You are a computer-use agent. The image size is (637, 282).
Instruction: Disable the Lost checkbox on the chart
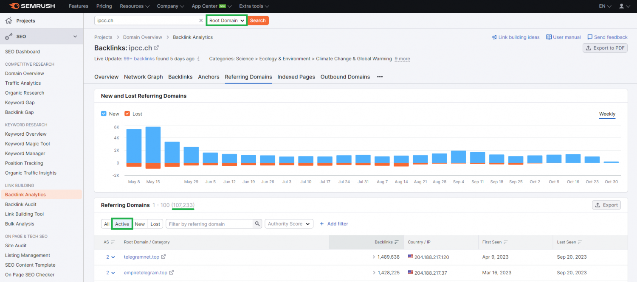coord(127,114)
